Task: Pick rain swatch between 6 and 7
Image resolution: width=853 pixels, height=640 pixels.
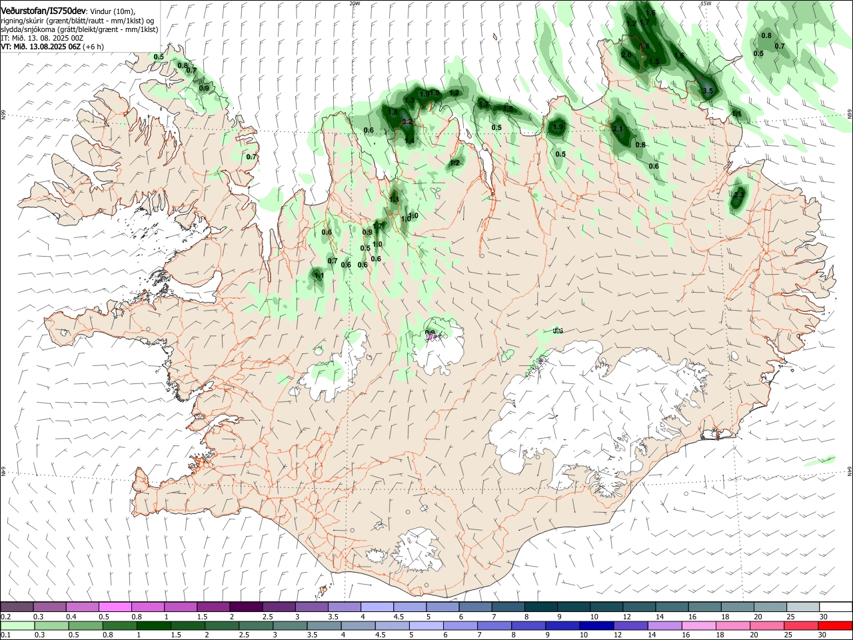Action: (460, 625)
